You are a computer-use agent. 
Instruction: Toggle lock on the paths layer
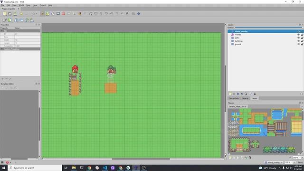(302, 38)
